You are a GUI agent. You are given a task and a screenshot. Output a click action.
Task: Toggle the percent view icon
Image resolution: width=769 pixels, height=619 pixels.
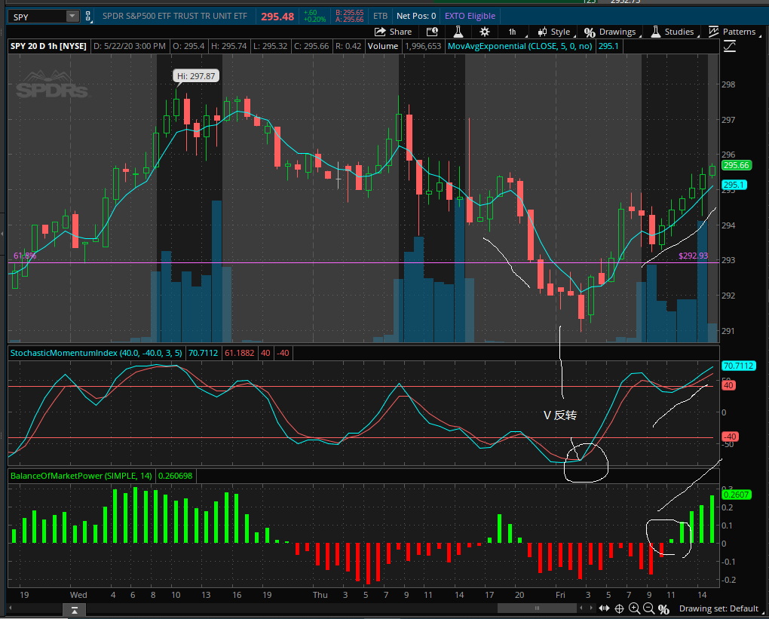coord(663,609)
